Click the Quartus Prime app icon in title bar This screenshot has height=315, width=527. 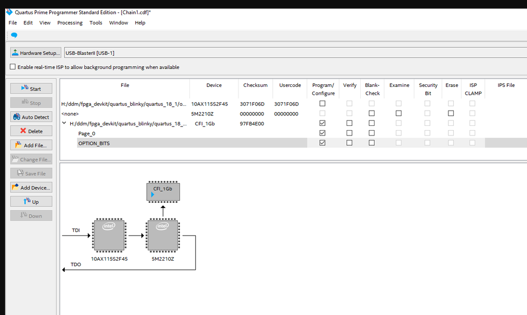click(x=9, y=12)
